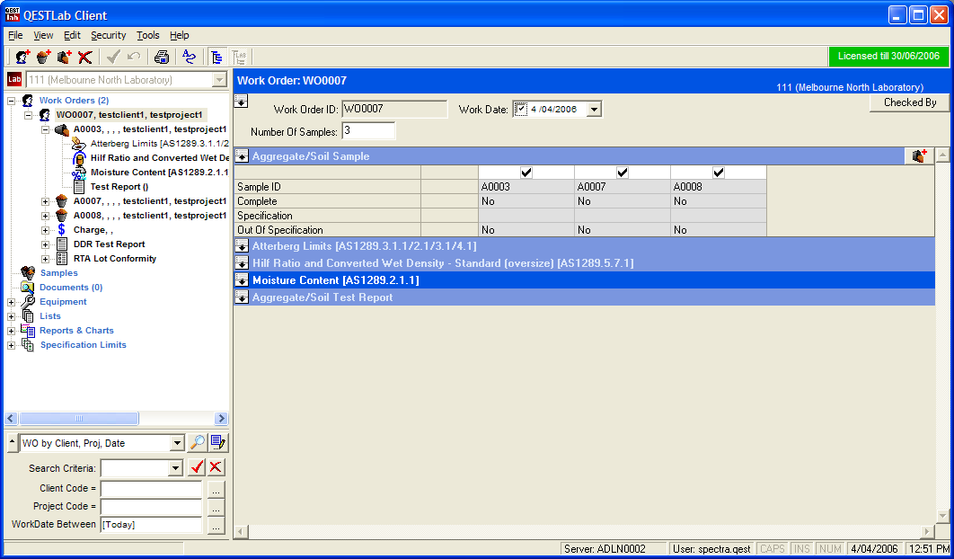The height and width of the screenshot is (559, 954).
Task: Open the Security menu
Action: [x=108, y=35]
